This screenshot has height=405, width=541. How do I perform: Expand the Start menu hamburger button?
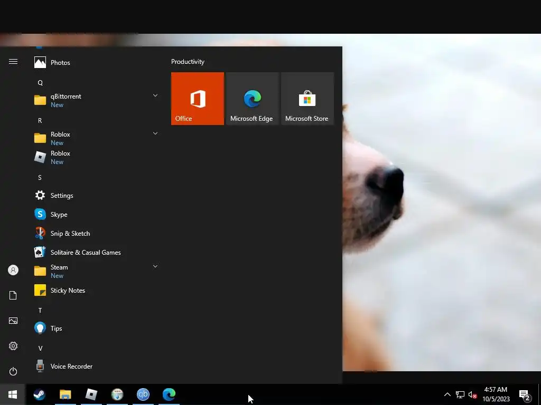(13, 61)
